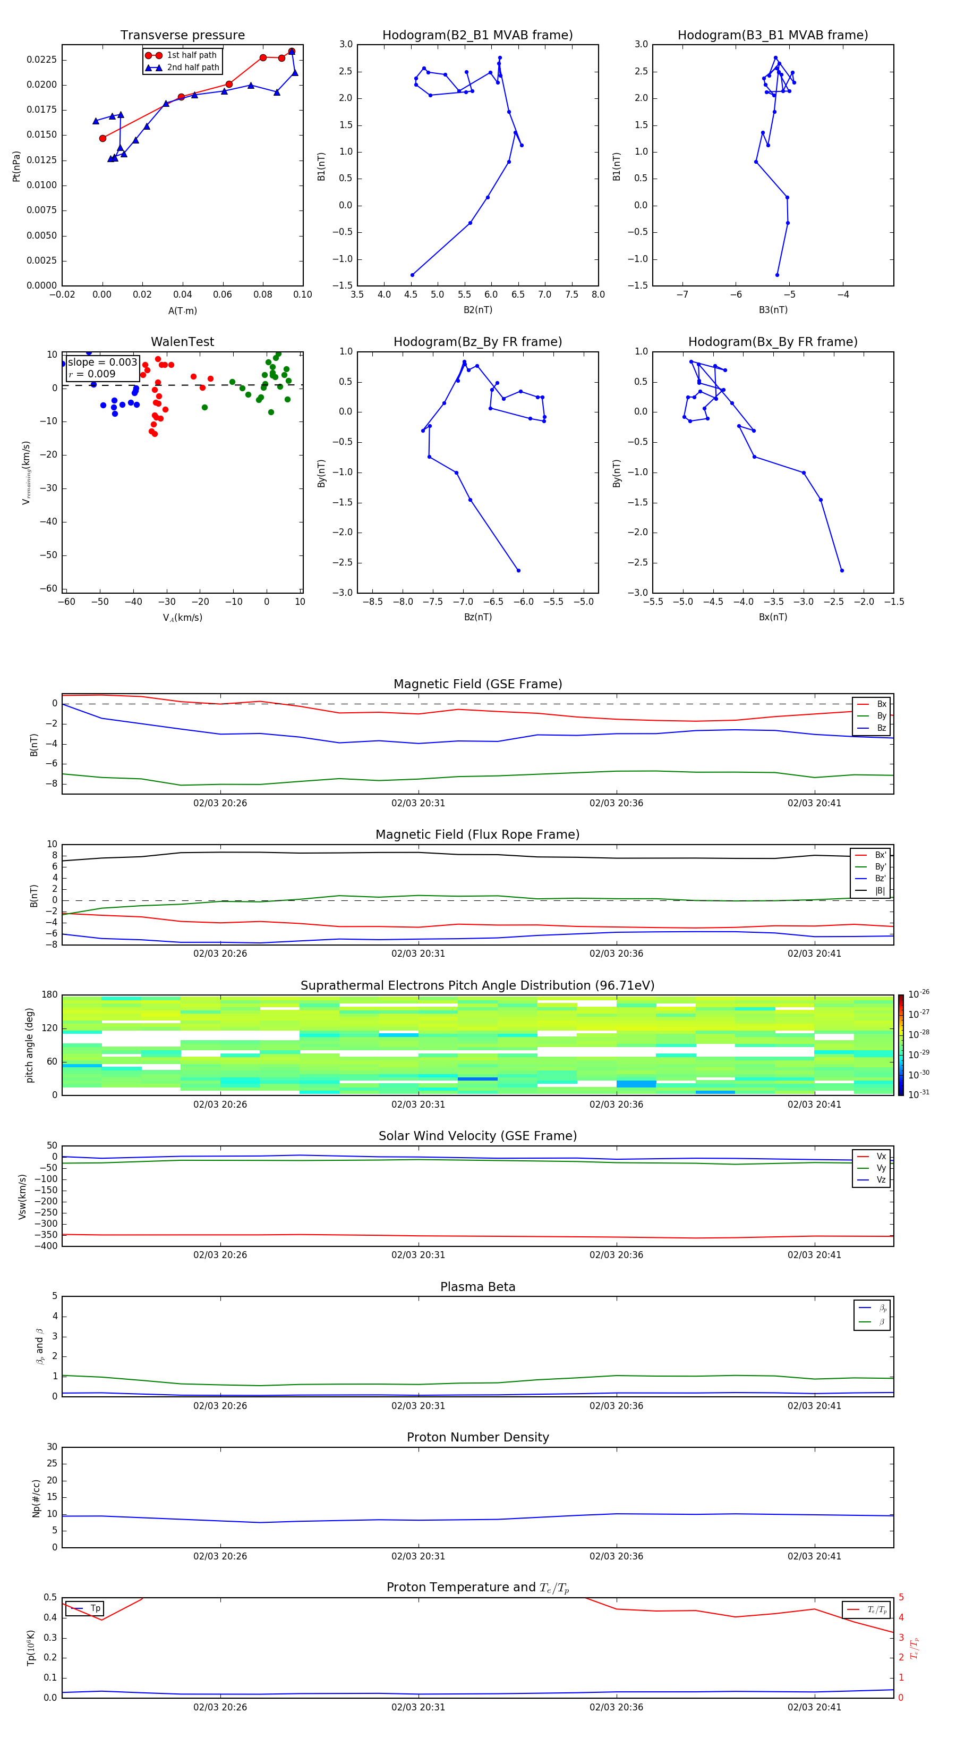Click the Suprathermal Electrons Pitch Angle Distribution title
The height and width of the screenshot is (1754, 956).
(477, 985)
